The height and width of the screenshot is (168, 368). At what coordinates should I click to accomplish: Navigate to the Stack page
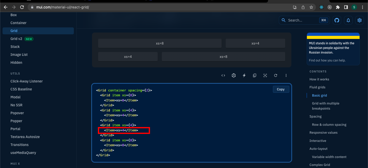(x=15, y=47)
